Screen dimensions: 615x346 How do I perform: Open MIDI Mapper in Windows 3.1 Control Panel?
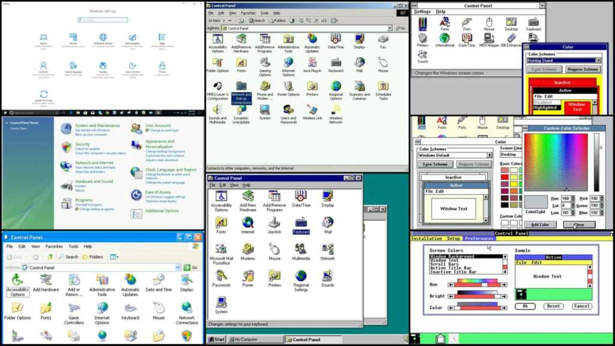pos(489,40)
